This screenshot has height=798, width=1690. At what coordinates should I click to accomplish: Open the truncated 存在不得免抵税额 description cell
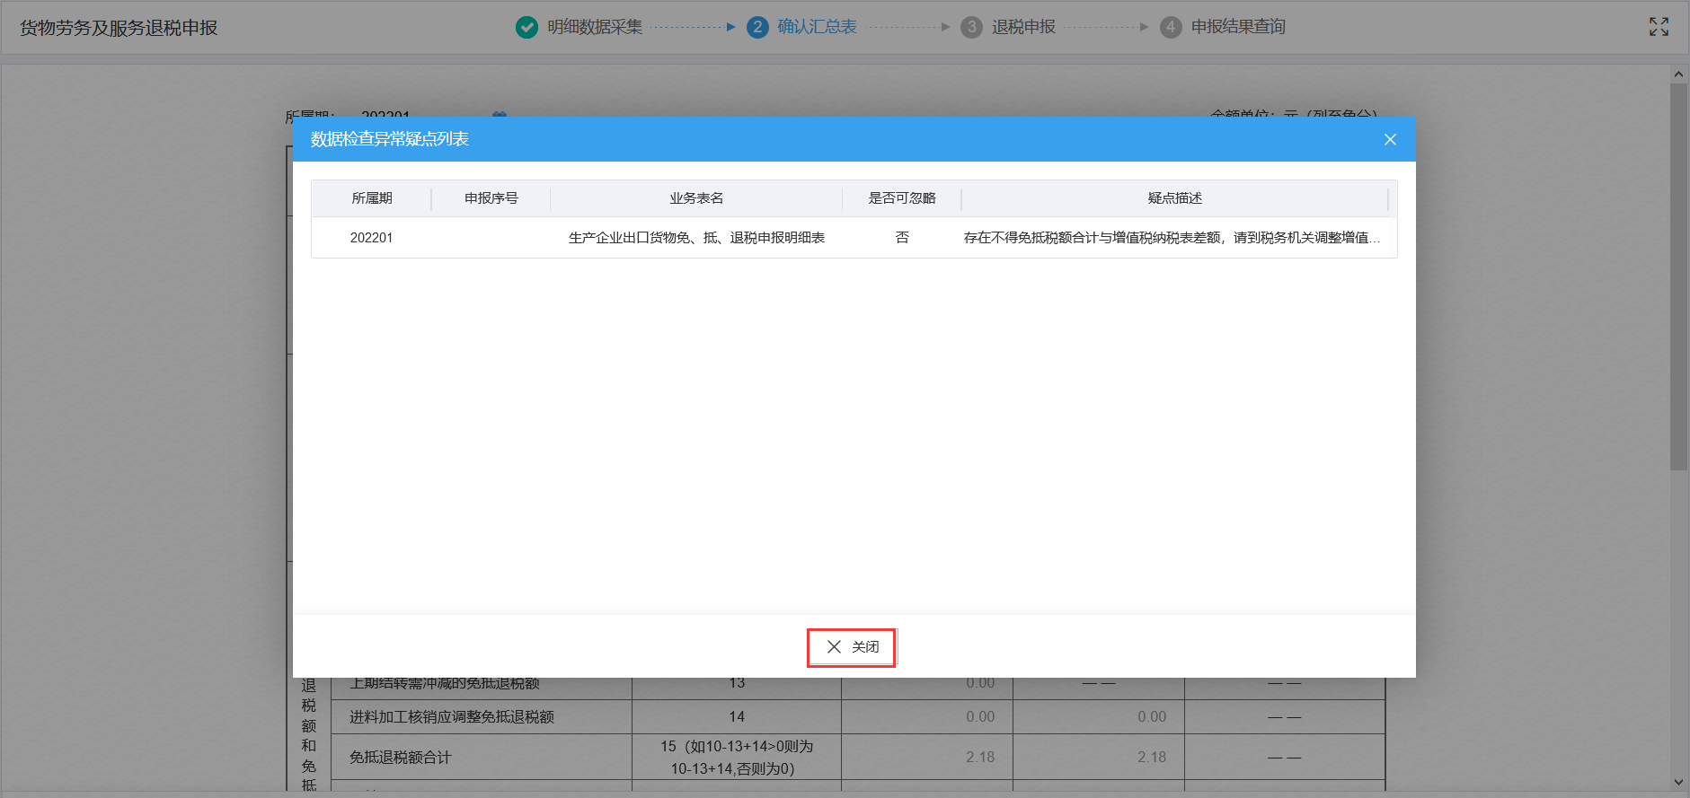(1172, 238)
